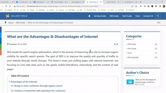
Task: Open the Crypto bookmark folder
Action: (31, 10)
